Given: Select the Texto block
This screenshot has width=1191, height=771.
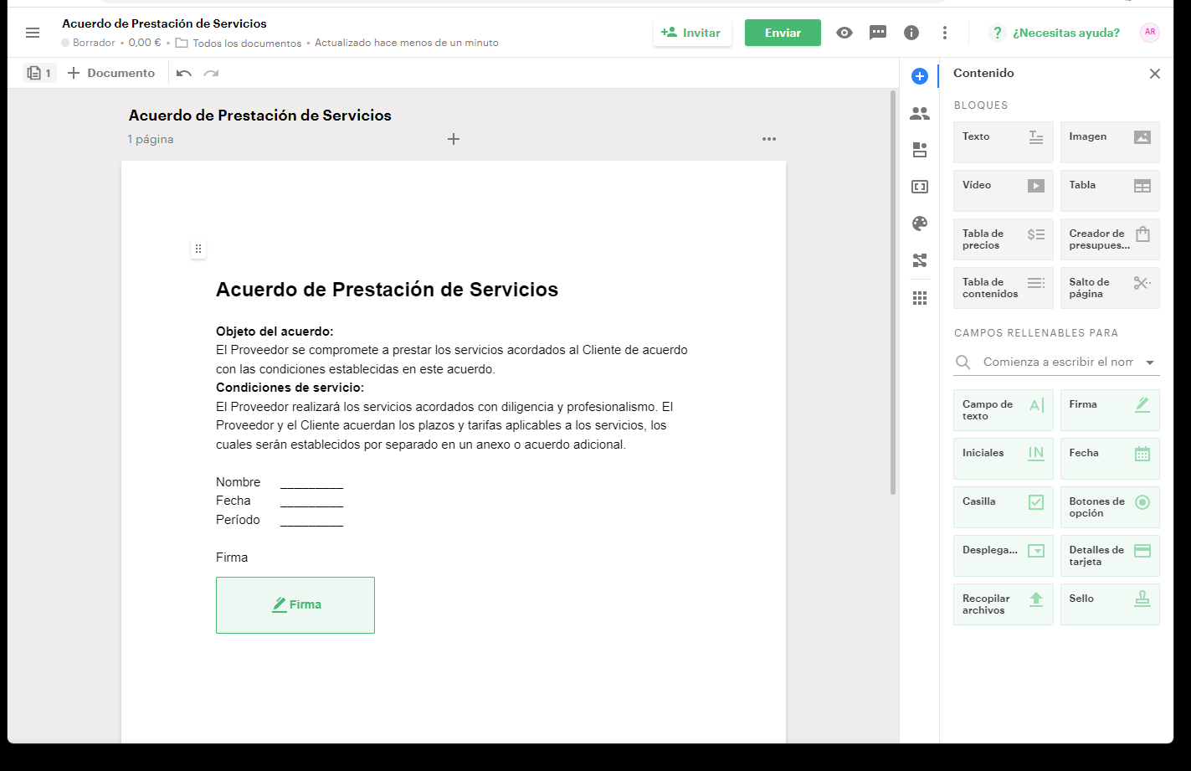Looking at the screenshot, I should (1004, 142).
